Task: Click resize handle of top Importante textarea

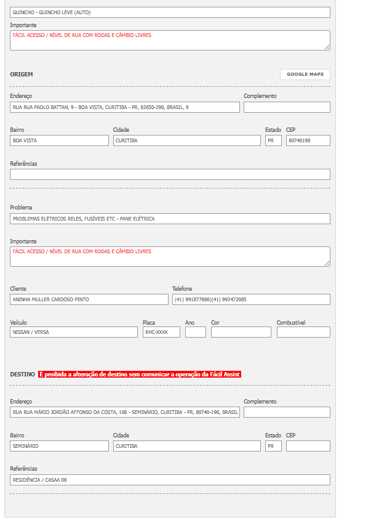Action: point(327,47)
